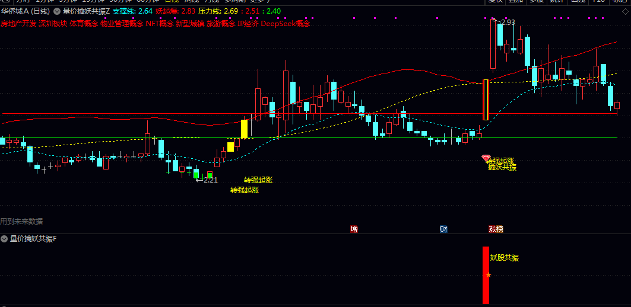Open the 房地产开发 sector tag

coord(18,24)
